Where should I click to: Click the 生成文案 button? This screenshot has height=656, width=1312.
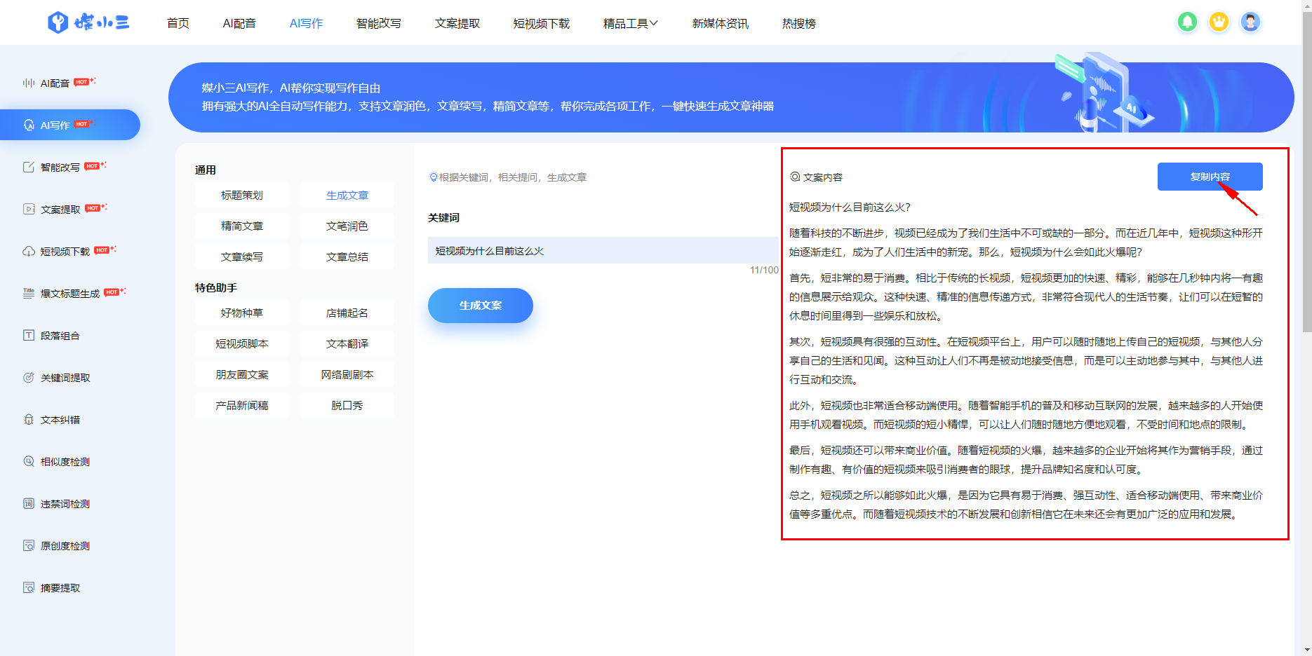[481, 306]
